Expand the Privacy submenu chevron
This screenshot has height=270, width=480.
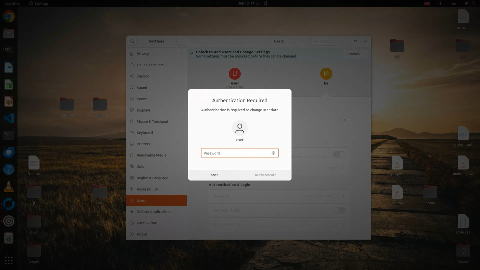(181, 54)
